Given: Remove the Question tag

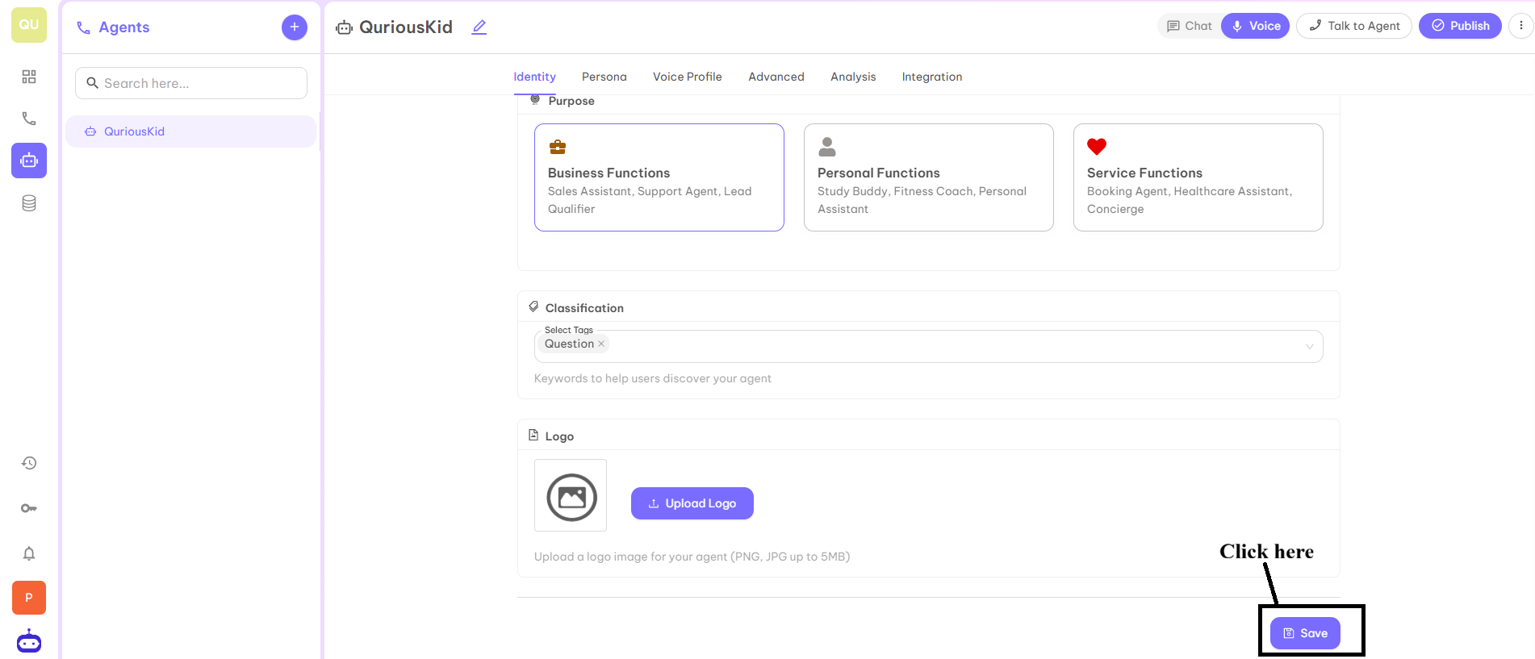Looking at the screenshot, I should [x=601, y=344].
